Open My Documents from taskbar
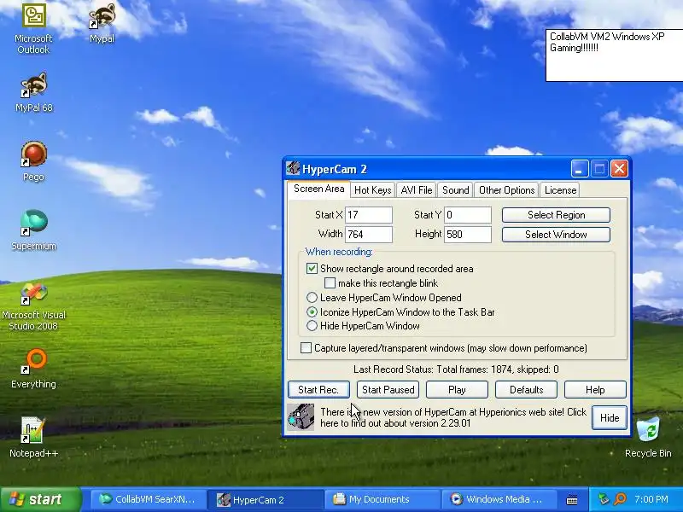Screen dimensions: 683x512 point(382,499)
